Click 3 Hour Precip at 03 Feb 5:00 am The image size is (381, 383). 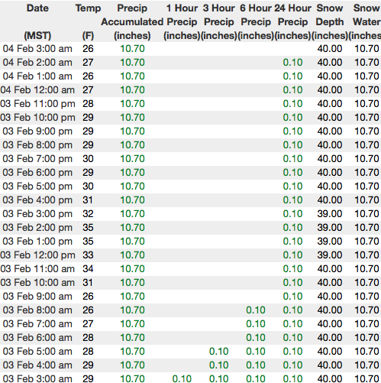[x=219, y=352]
